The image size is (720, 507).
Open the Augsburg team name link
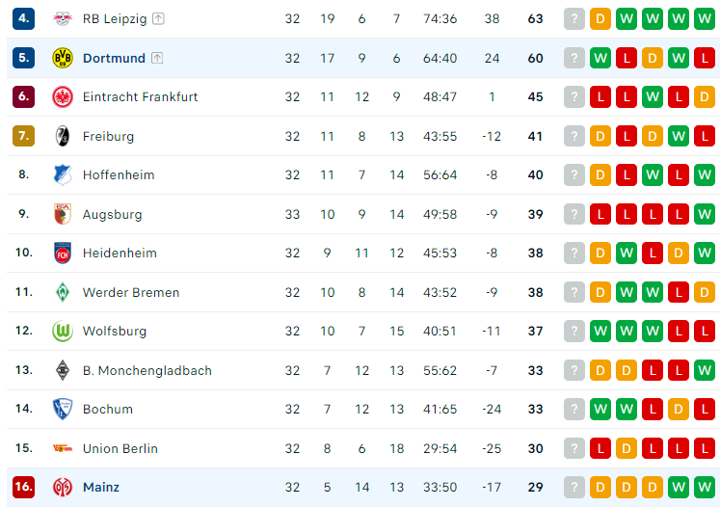(x=113, y=215)
